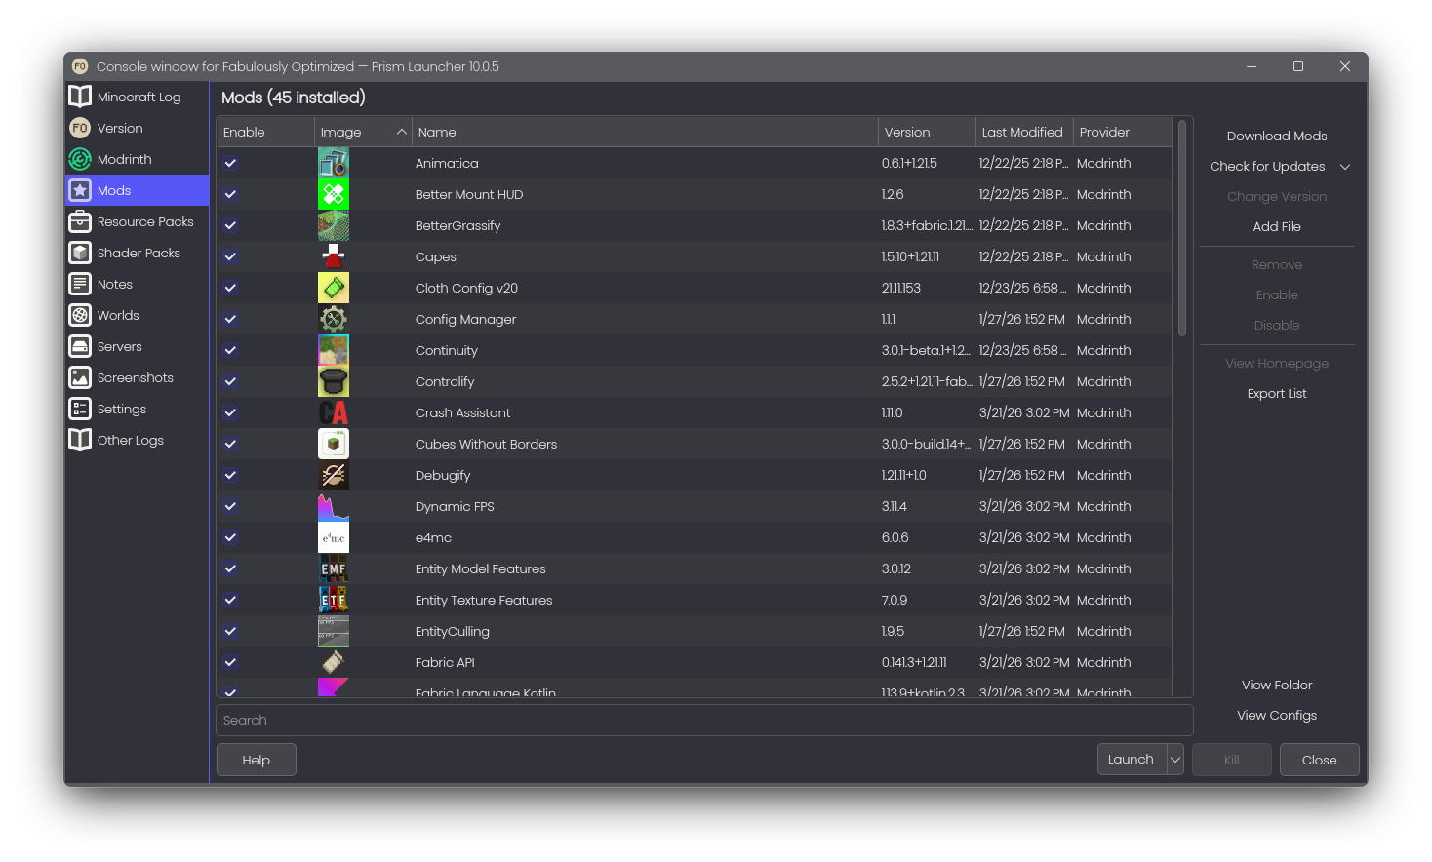
Task: Uncheck the BetterGrassify mod checkbox
Action: tap(230, 225)
